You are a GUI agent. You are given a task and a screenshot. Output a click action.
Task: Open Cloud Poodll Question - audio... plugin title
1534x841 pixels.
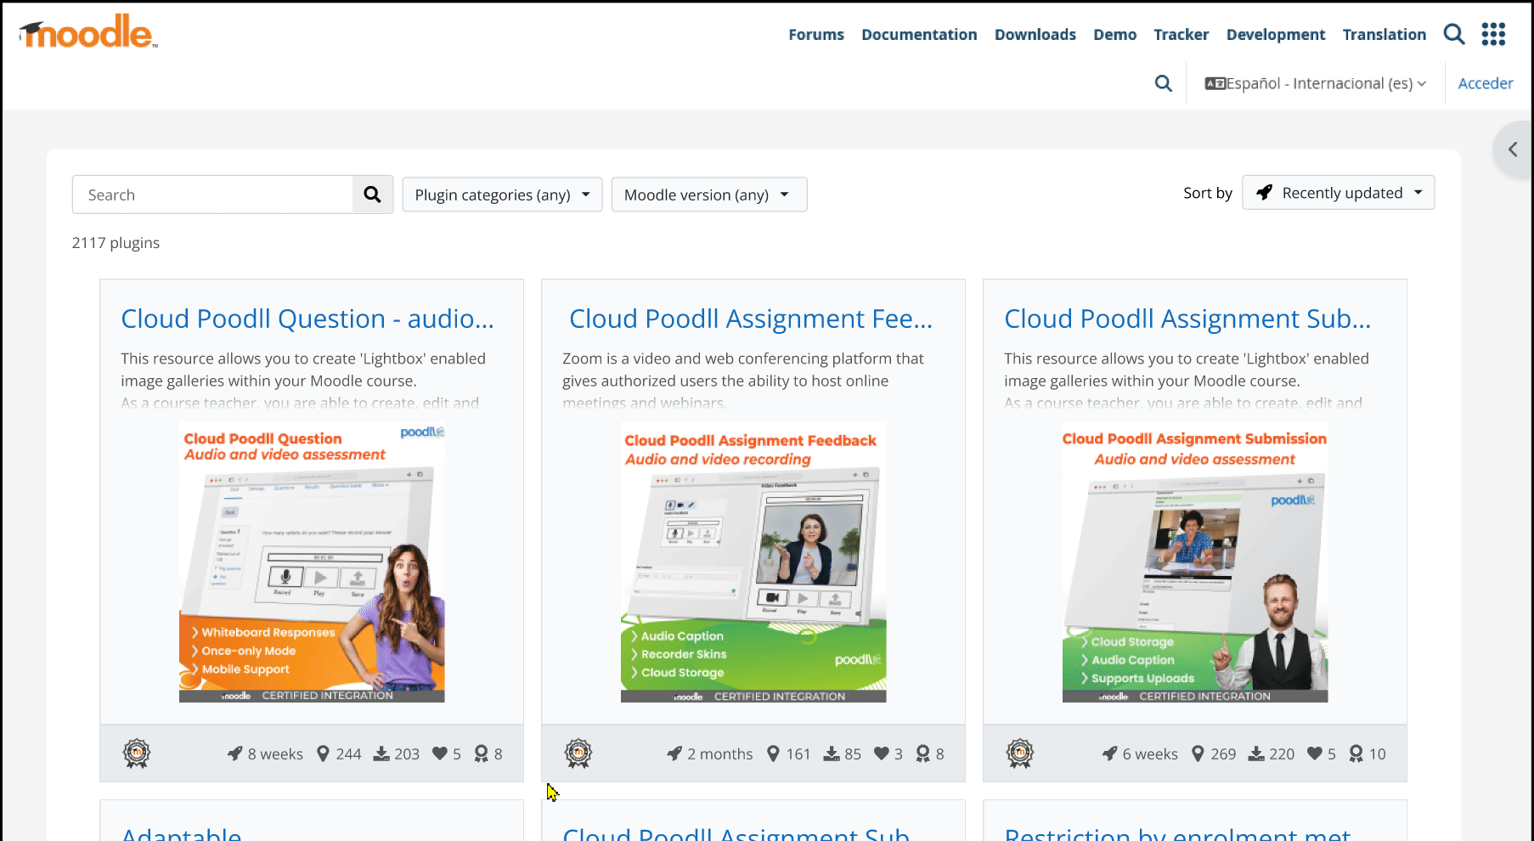coord(307,319)
